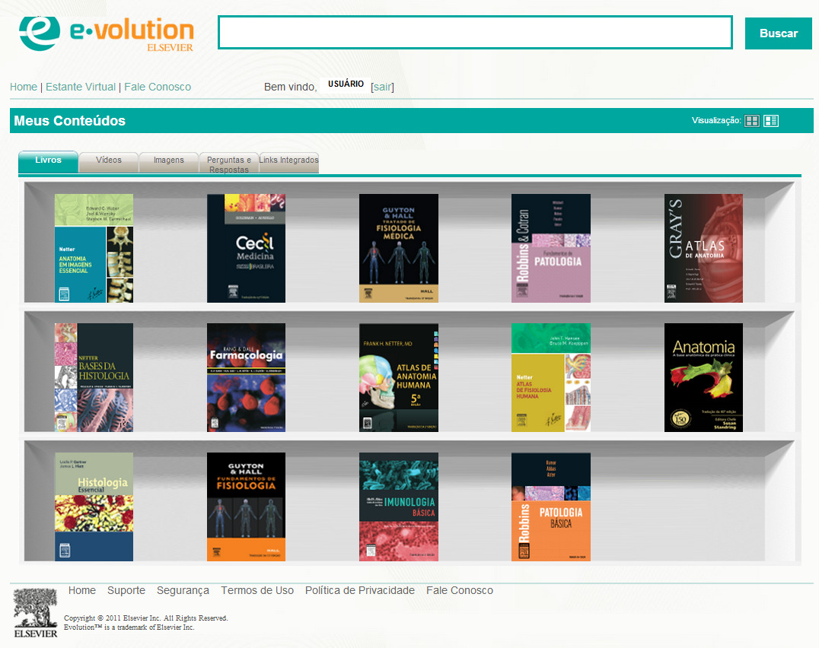Click the e-volution Elsevier logo
The image size is (819, 648).
107,32
